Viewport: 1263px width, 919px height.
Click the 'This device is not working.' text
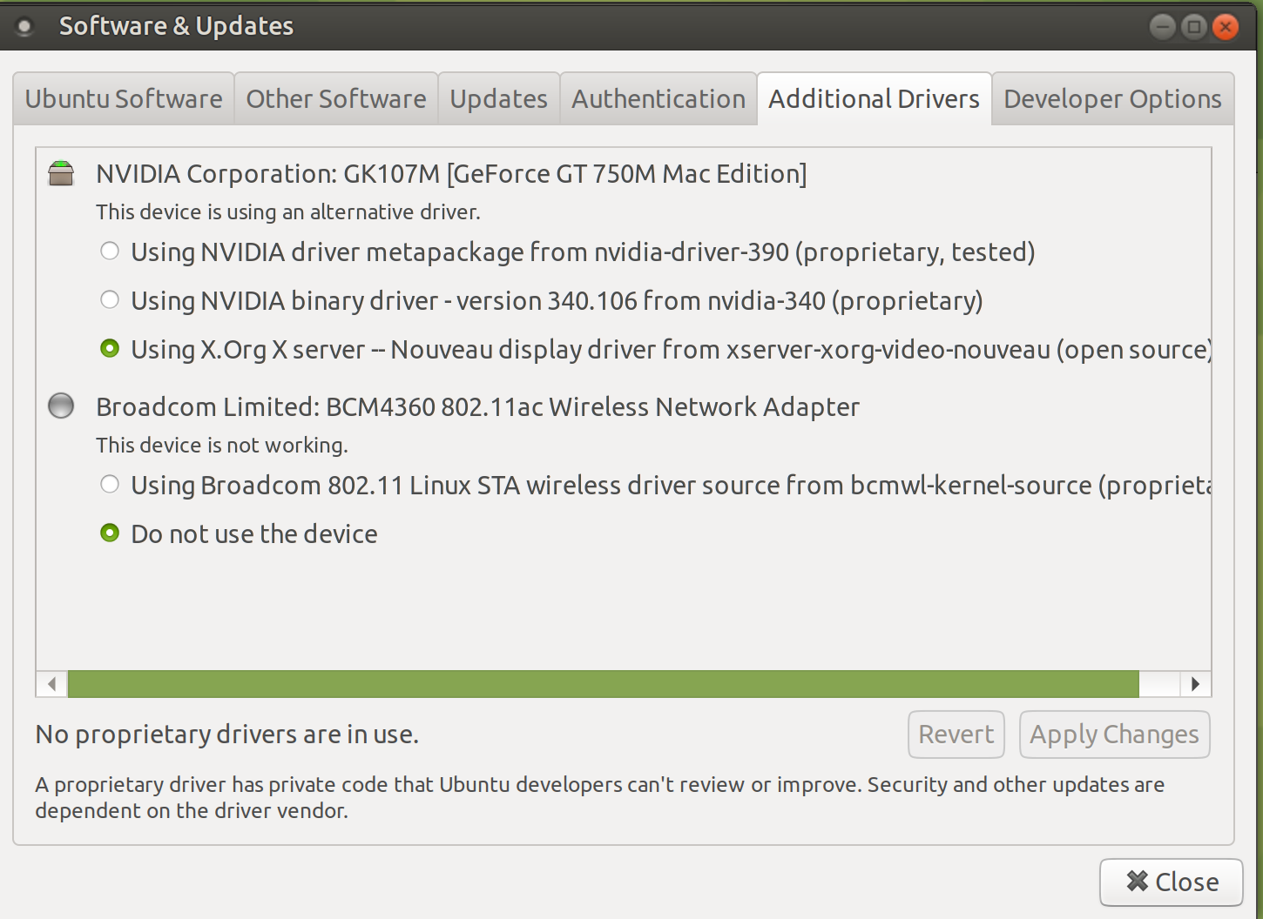(x=222, y=446)
